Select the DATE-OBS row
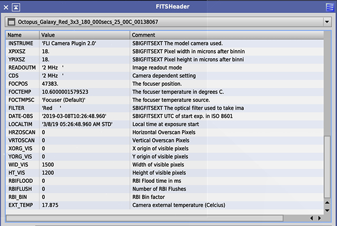 [20, 116]
